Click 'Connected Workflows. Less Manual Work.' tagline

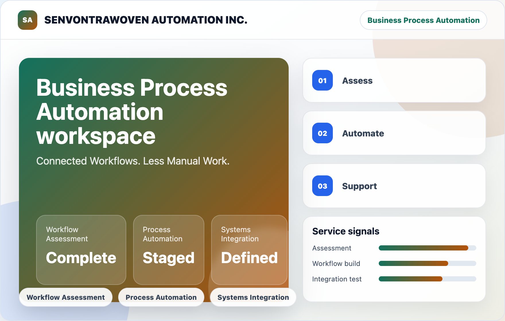(133, 161)
